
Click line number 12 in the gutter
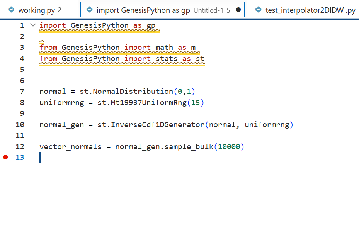[20, 147]
